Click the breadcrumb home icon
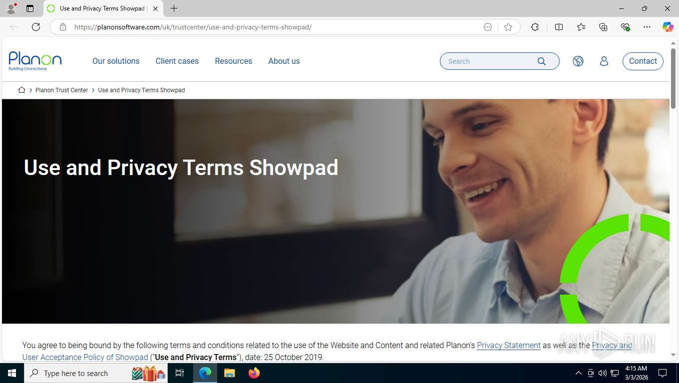 point(21,90)
